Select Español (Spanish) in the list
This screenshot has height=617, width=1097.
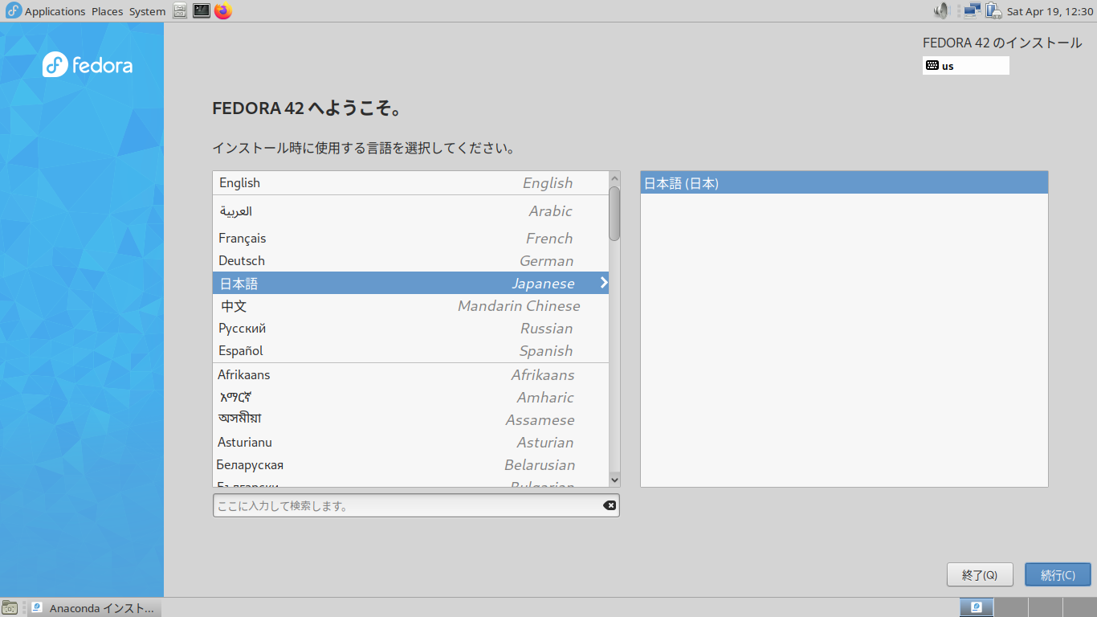click(x=410, y=351)
